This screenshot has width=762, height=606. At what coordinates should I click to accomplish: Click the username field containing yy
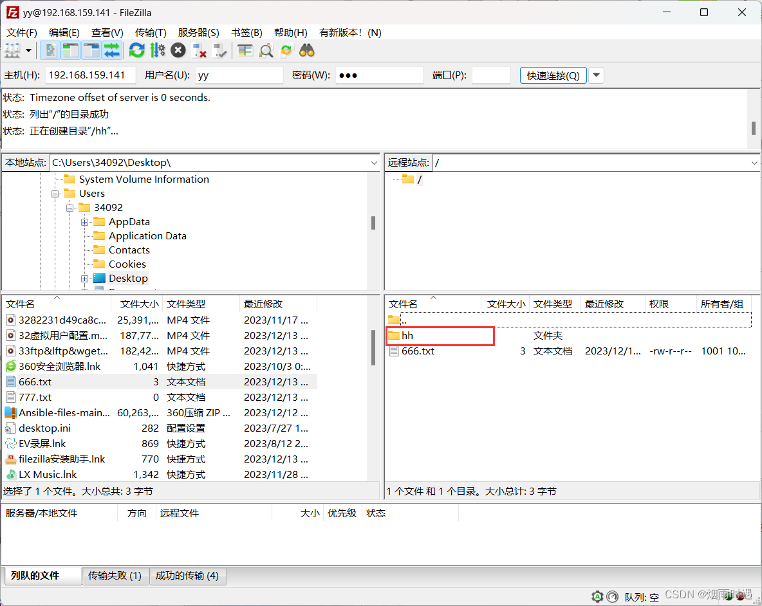tap(239, 75)
